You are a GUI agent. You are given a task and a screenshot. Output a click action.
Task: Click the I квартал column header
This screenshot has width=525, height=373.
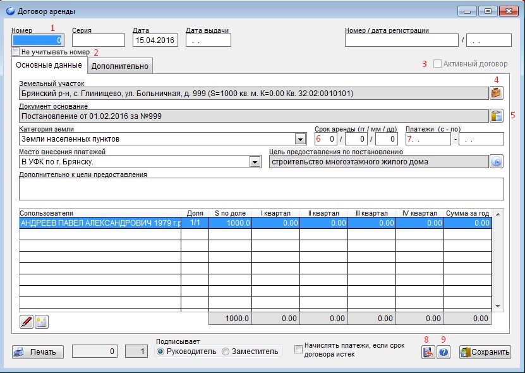275,213
